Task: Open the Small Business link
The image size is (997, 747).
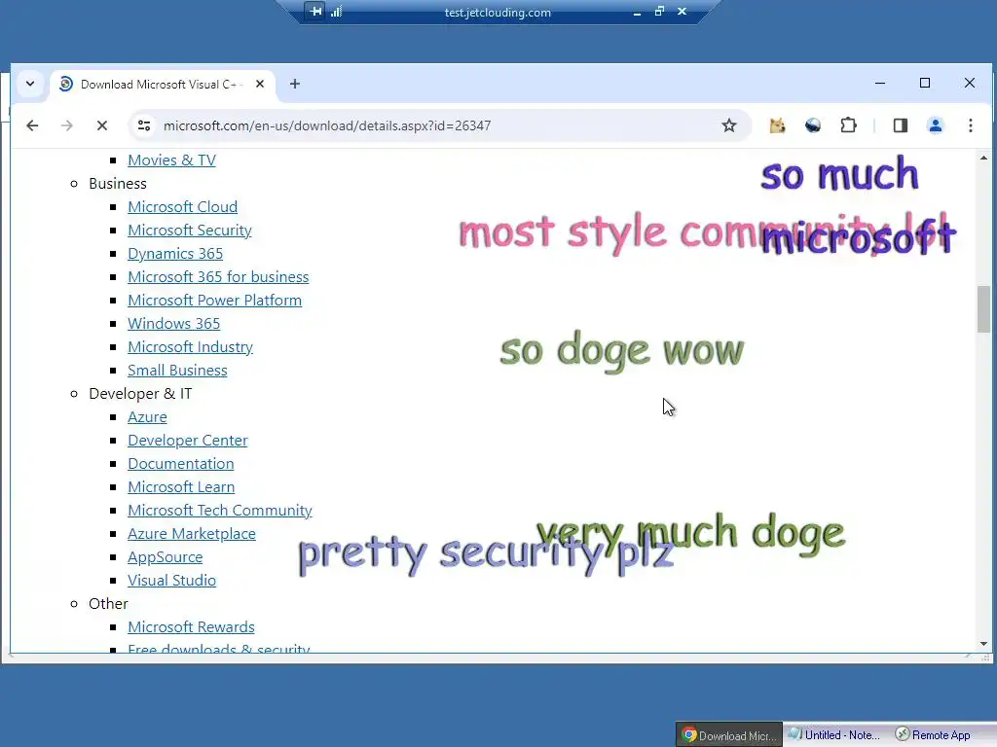Action: (177, 371)
